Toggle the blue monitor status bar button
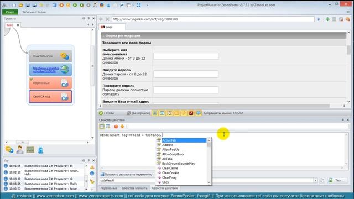The image size is (354, 199). click(199, 113)
